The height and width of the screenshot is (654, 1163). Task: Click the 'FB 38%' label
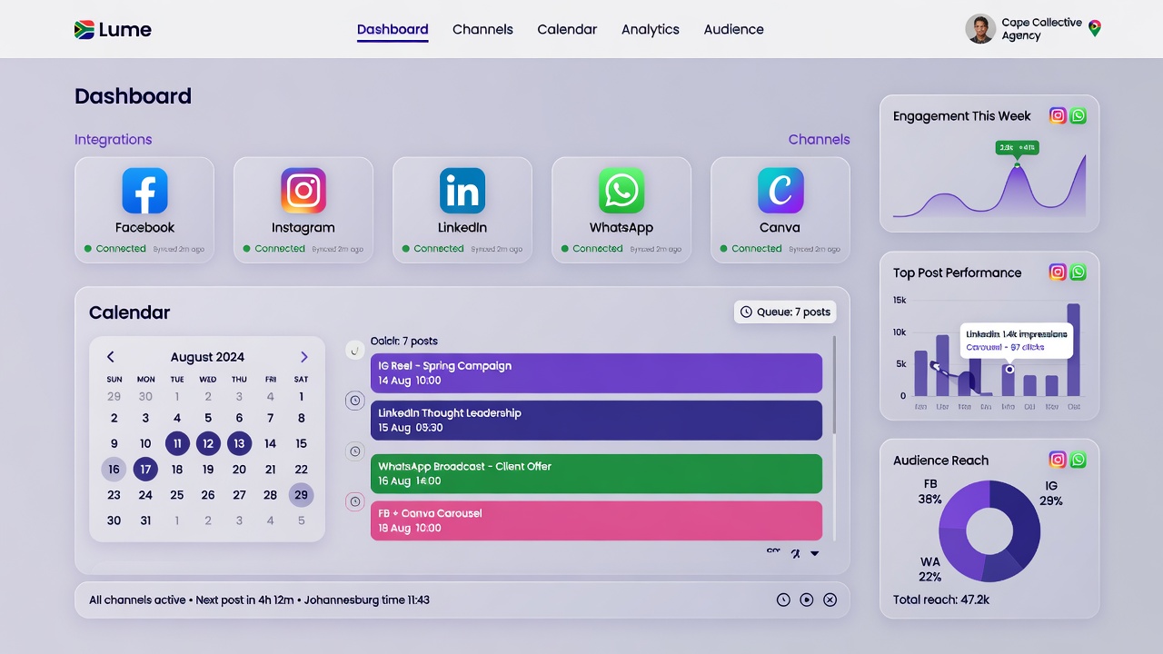point(929,492)
